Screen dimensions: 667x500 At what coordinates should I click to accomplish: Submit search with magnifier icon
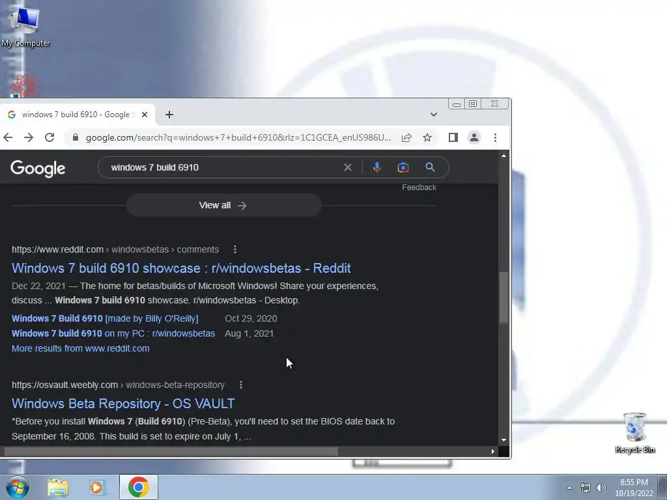[x=430, y=167]
